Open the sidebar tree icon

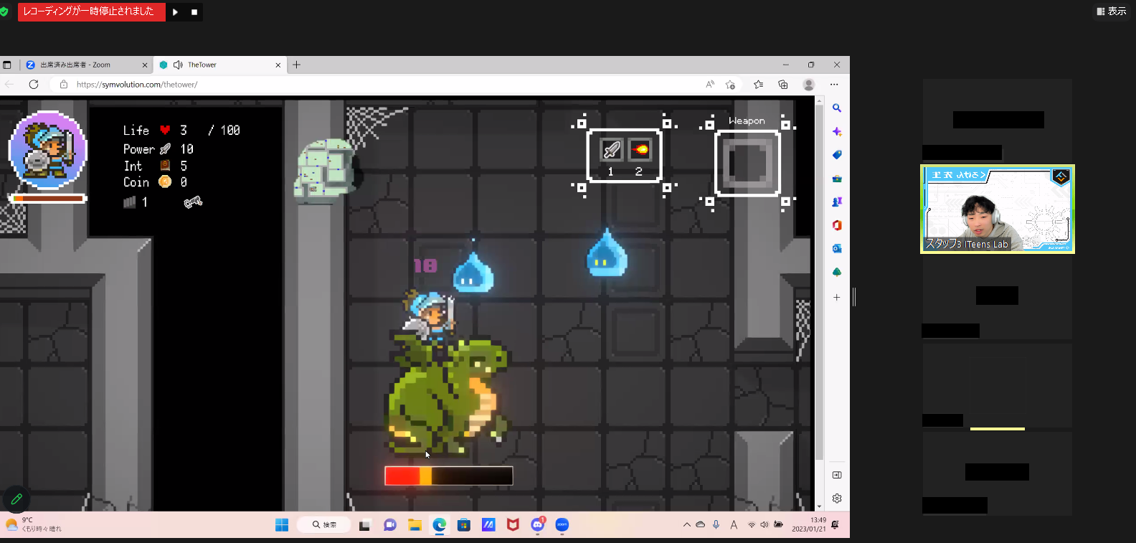click(x=837, y=273)
